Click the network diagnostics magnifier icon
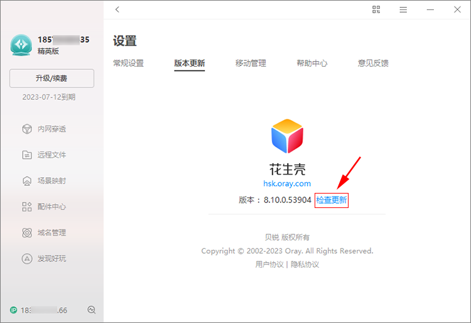 click(x=92, y=310)
